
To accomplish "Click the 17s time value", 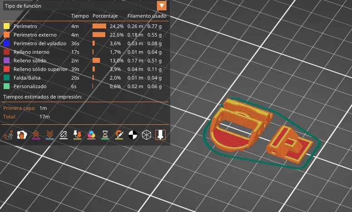I will 75,52.
